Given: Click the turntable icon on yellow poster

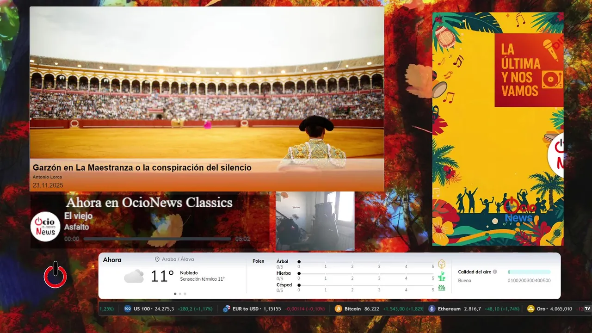Looking at the screenshot, I should (552, 80).
